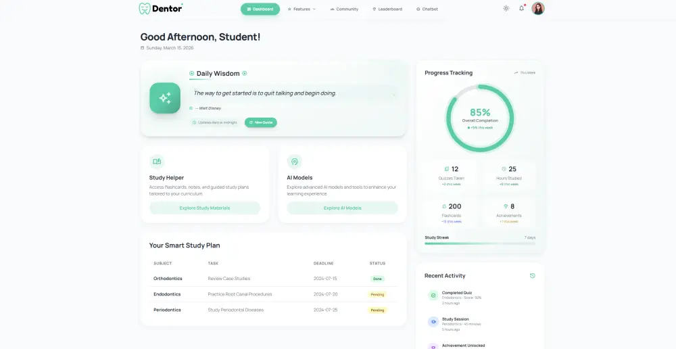Click the Done status badge

377,279
